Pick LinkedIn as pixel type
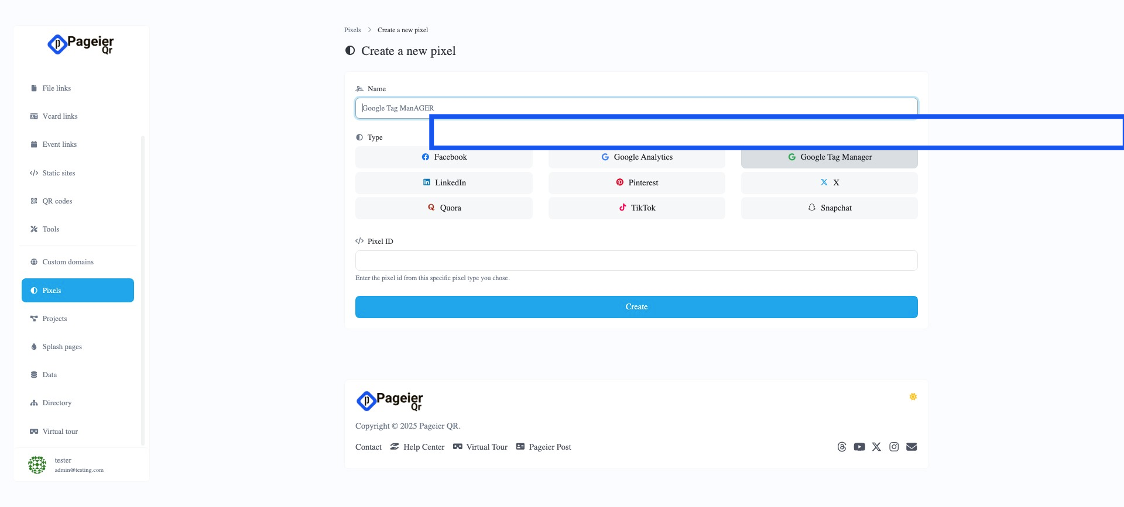The image size is (1124, 507). (x=444, y=183)
